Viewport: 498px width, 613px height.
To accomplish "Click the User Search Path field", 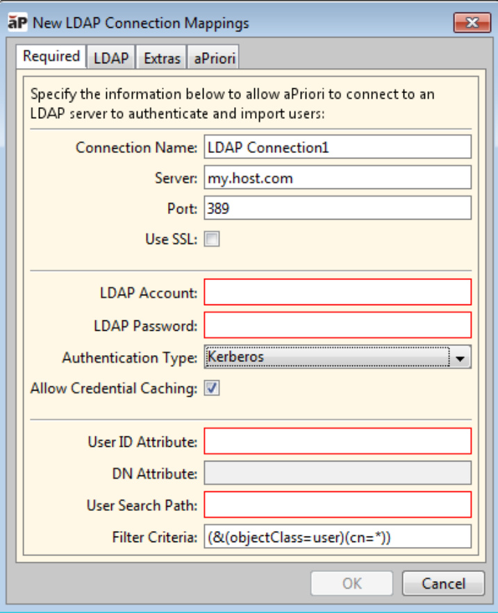I will click(x=338, y=505).
